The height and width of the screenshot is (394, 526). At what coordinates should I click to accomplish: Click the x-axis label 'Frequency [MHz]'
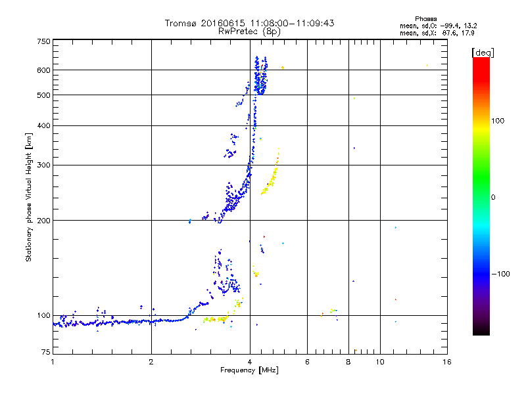(x=249, y=370)
